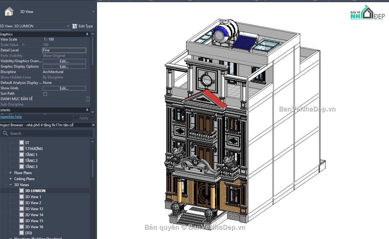Close the Project Browser panel
The width and height of the screenshot is (389, 239).
pyautogui.click(x=93, y=125)
